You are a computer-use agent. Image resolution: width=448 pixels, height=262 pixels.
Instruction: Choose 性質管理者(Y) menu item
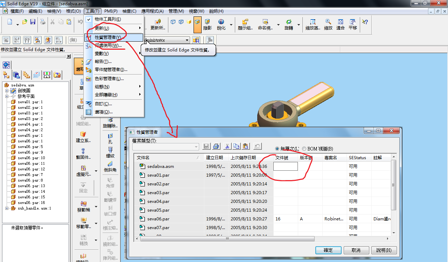click(x=114, y=37)
